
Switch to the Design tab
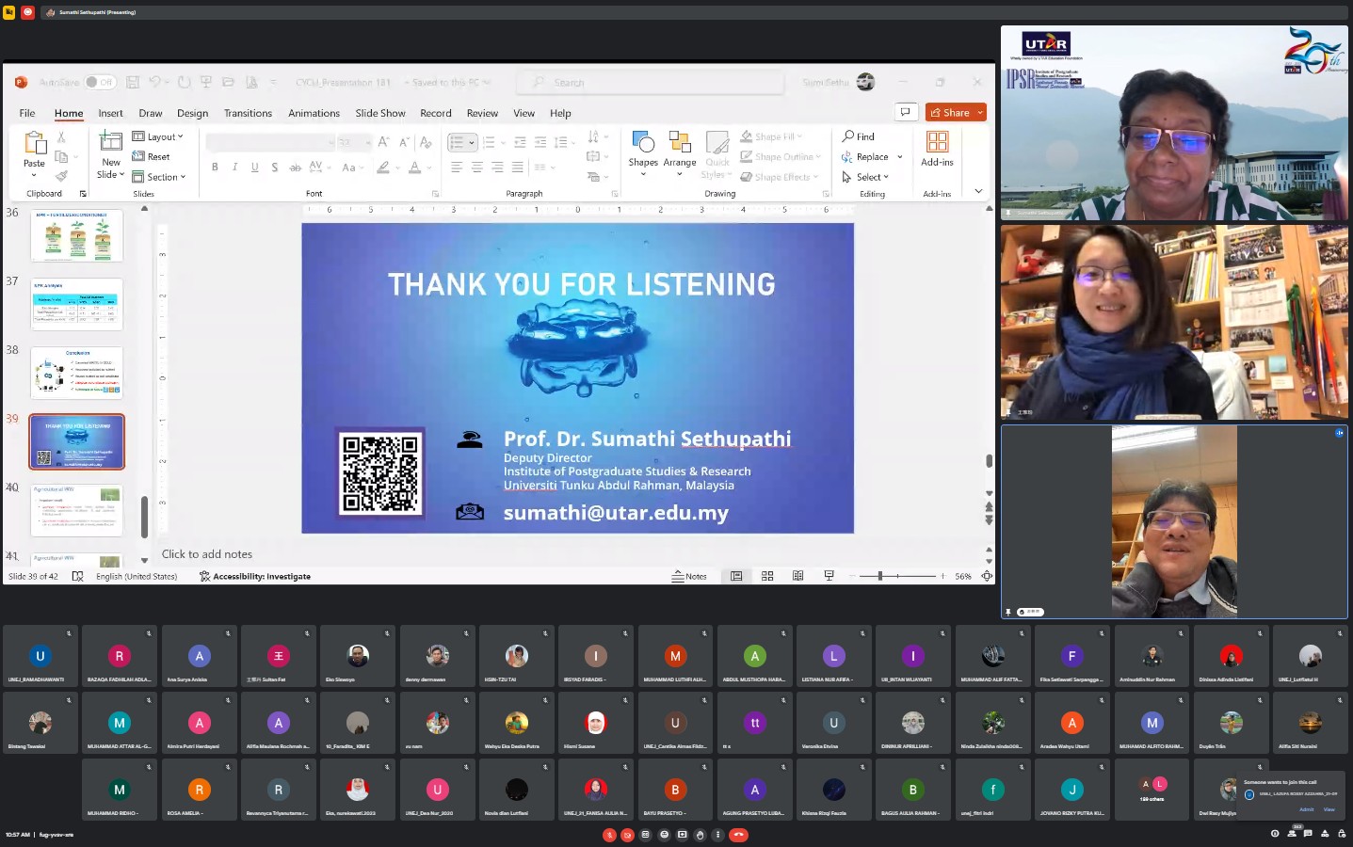pyautogui.click(x=192, y=113)
